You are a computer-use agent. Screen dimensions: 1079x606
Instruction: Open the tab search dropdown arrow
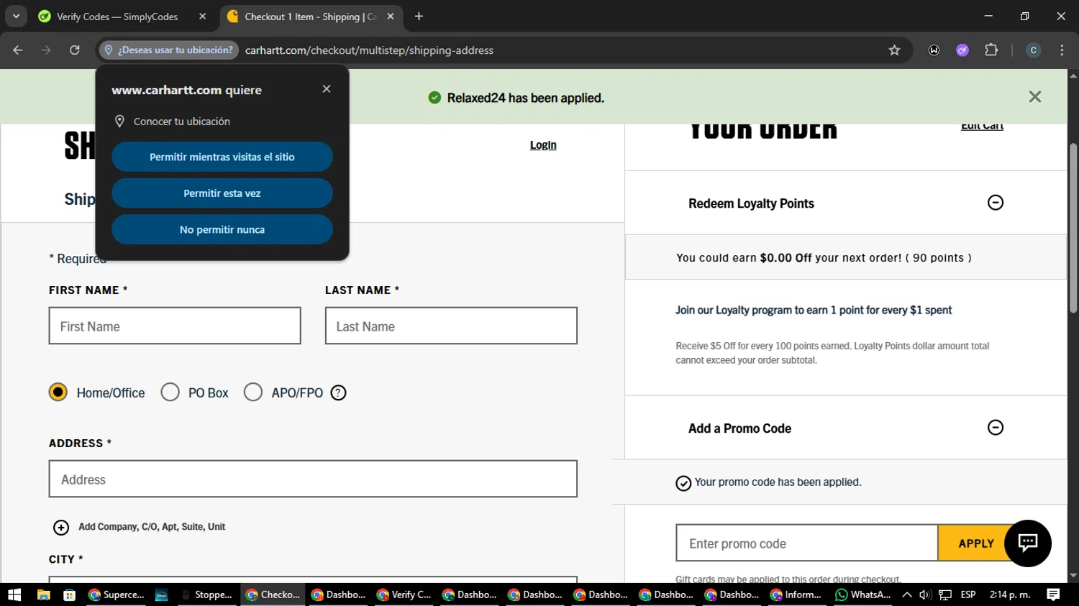click(x=16, y=16)
